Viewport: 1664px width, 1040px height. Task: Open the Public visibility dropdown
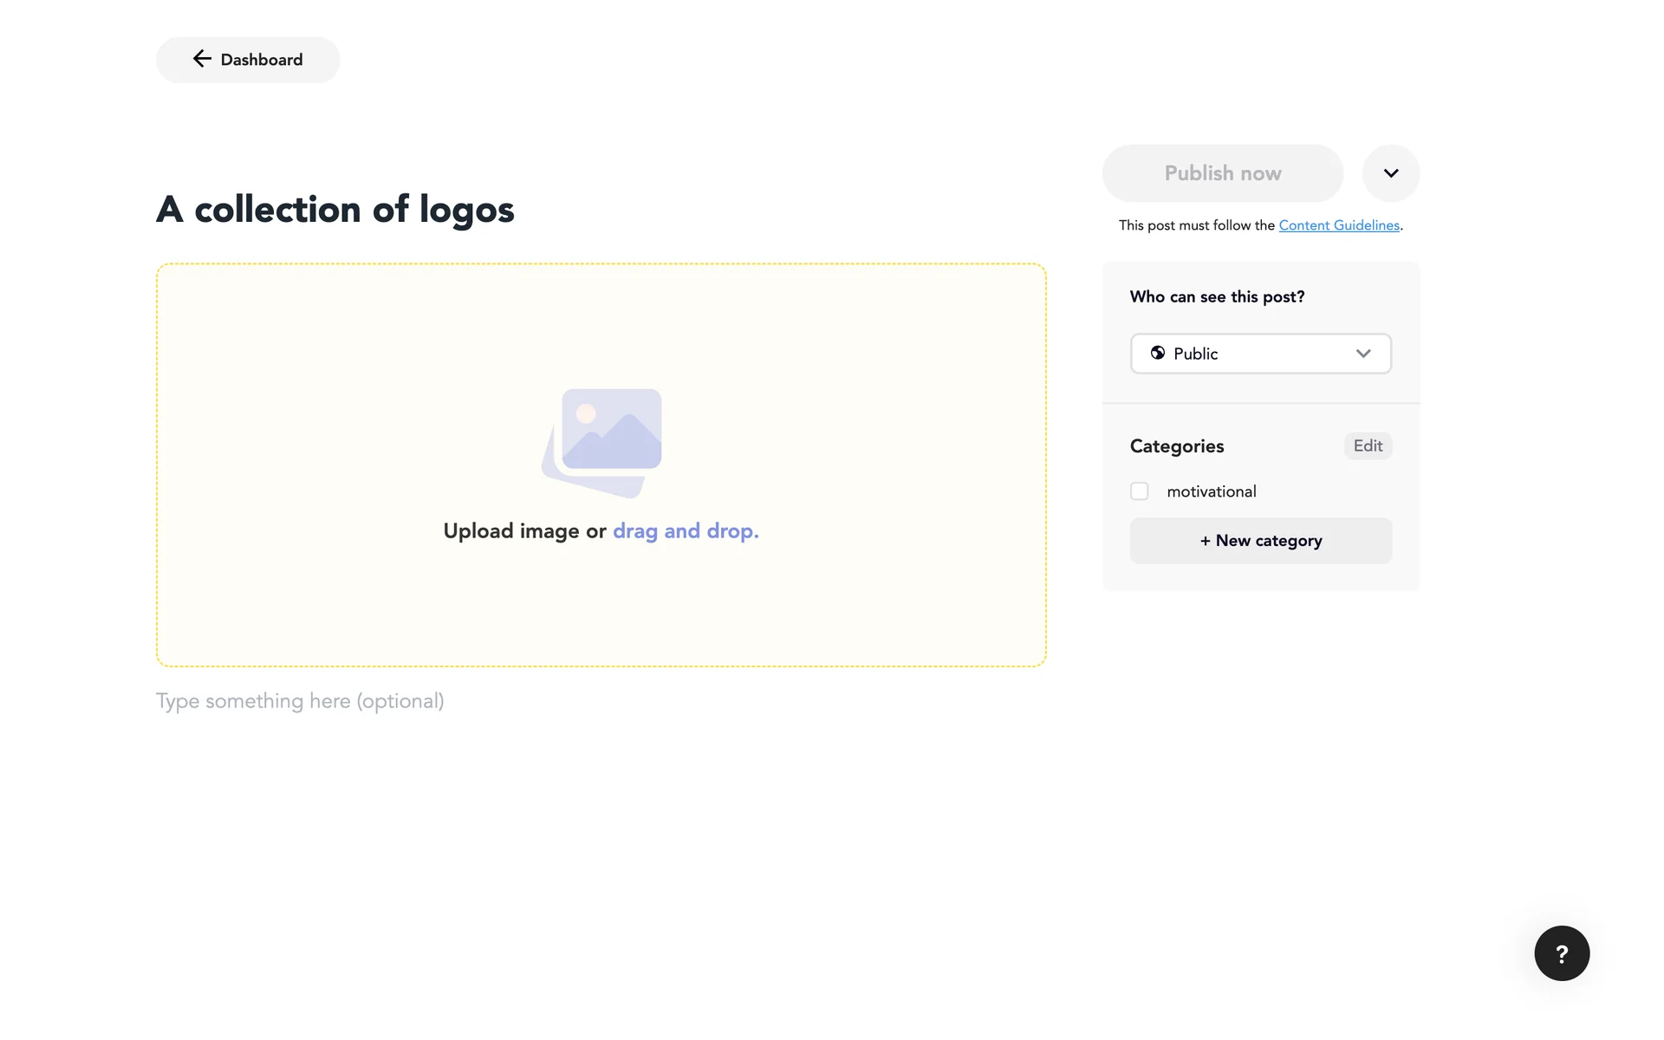coord(1260,354)
